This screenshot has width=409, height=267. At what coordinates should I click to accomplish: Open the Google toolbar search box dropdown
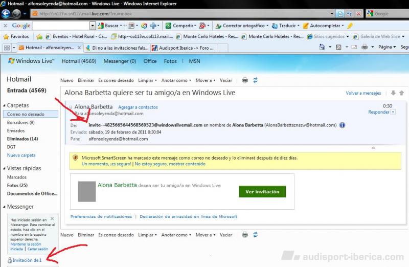pos(93,26)
